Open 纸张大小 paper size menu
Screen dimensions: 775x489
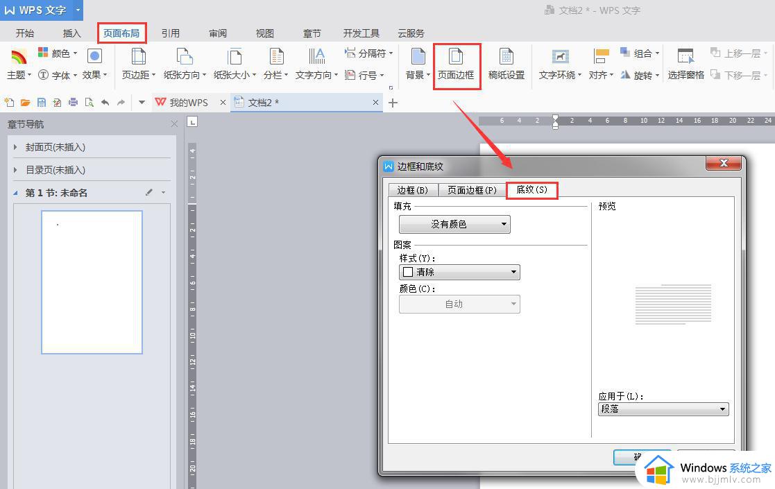click(235, 65)
